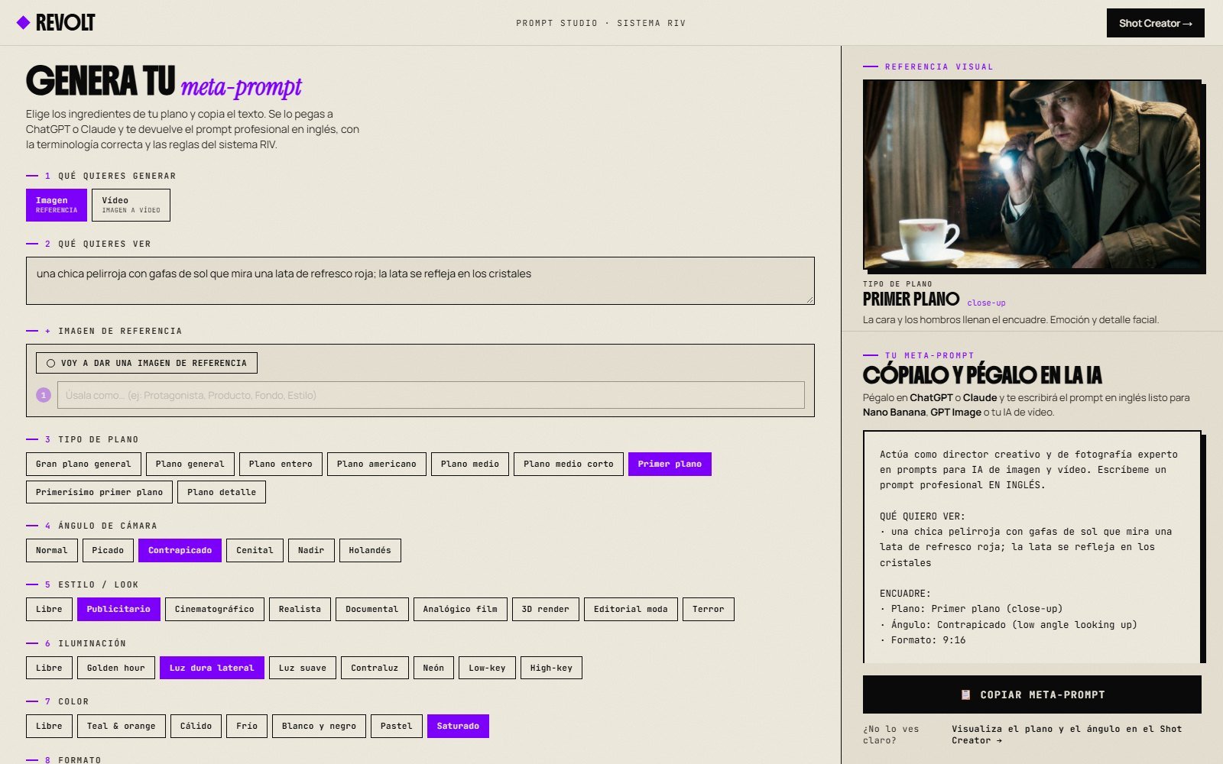Choose Terror style
The image size is (1223, 764).
click(709, 609)
